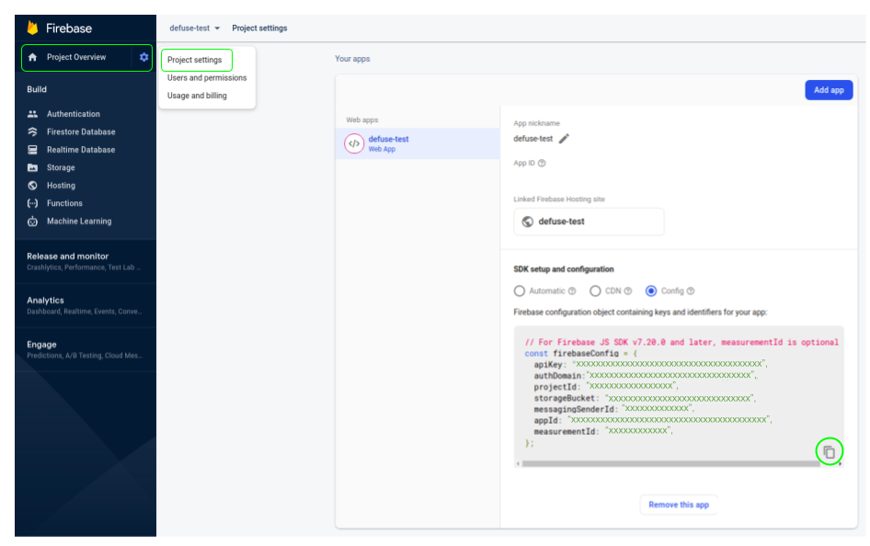Click the Functions brackets icon
The width and height of the screenshot is (870, 546).
coord(33,203)
